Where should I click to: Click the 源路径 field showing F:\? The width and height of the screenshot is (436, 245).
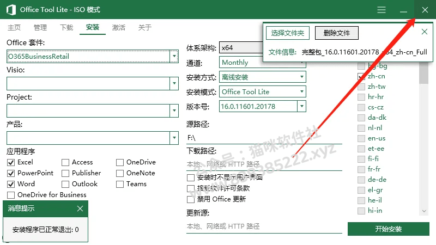coord(264,138)
